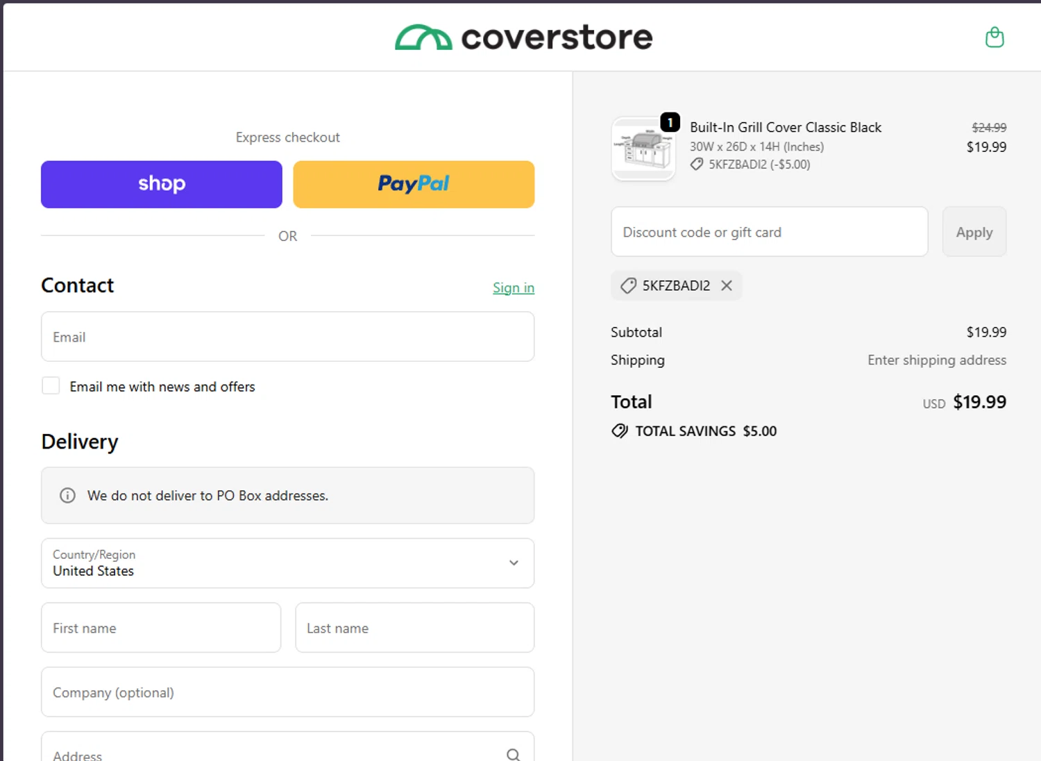The width and height of the screenshot is (1041, 761).
Task: Click the Apply discount button
Action: tap(974, 232)
